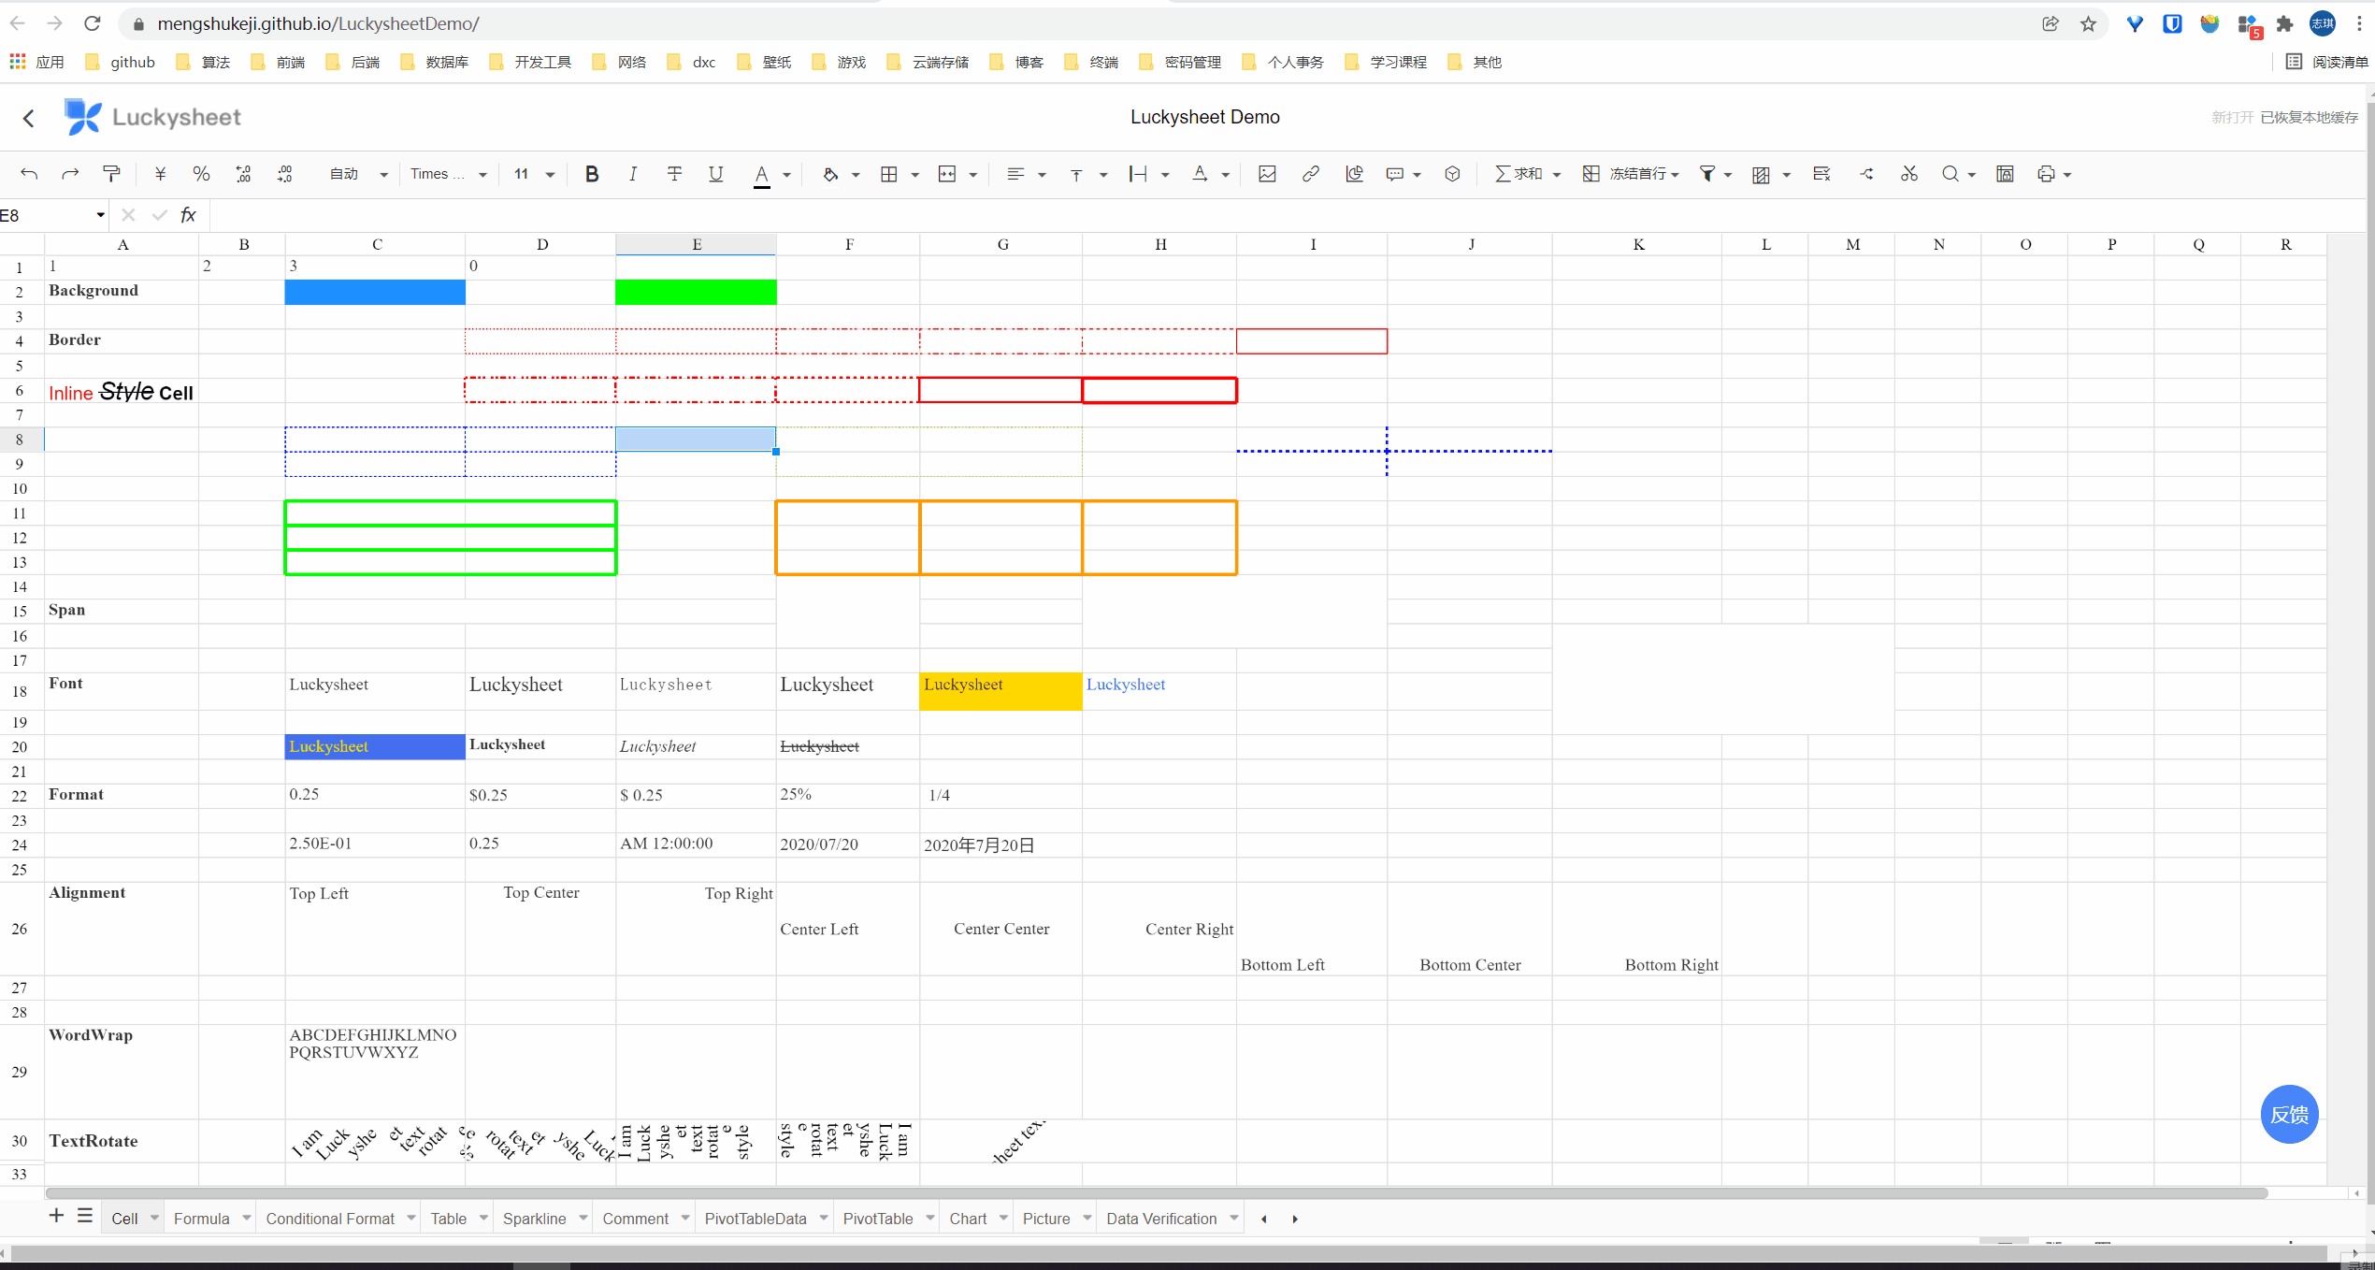Screen dimensions: 2375x1270
Task: Toggle underline formatting
Action: tap(715, 174)
